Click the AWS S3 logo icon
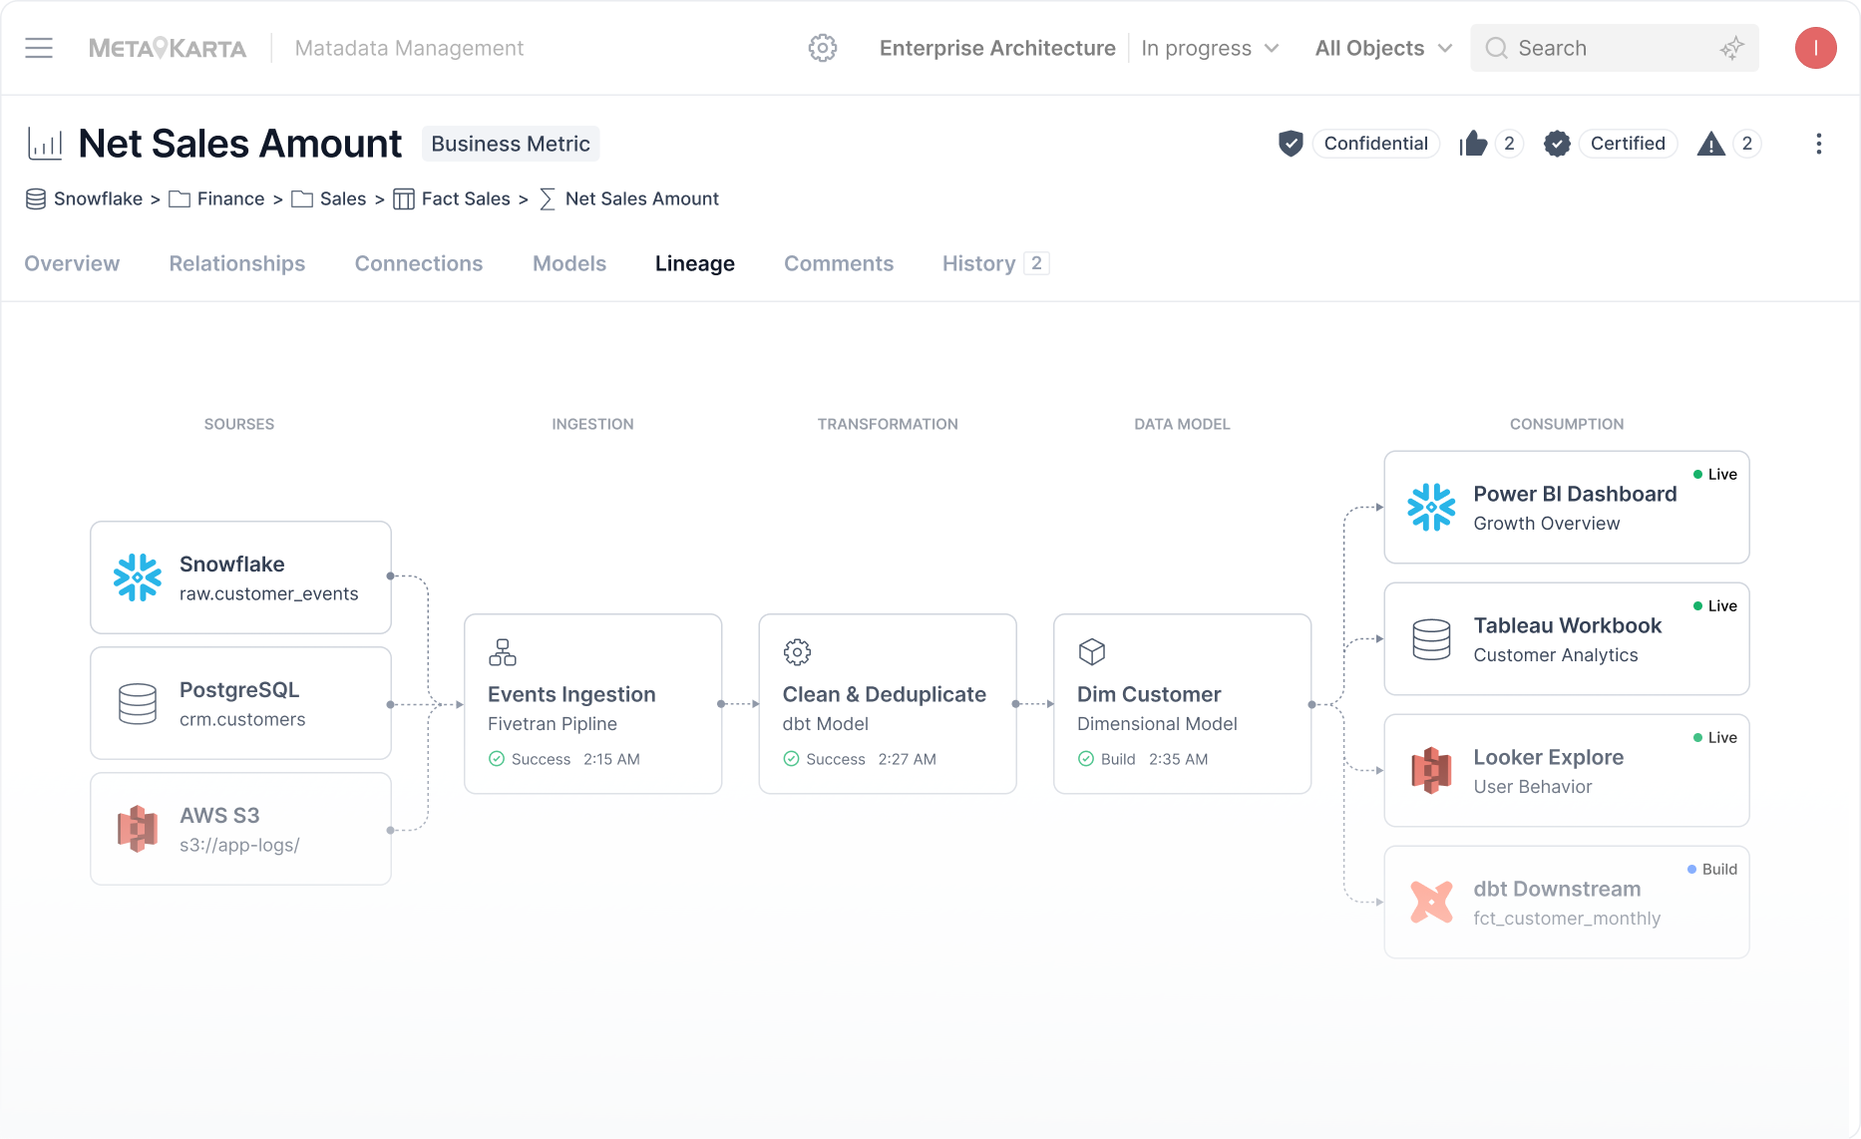Screen dimensions: 1861x1139 coord(138,829)
